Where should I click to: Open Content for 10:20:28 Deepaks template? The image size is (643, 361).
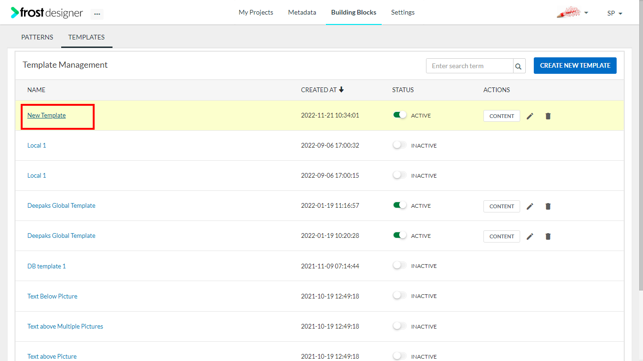pyautogui.click(x=502, y=236)
